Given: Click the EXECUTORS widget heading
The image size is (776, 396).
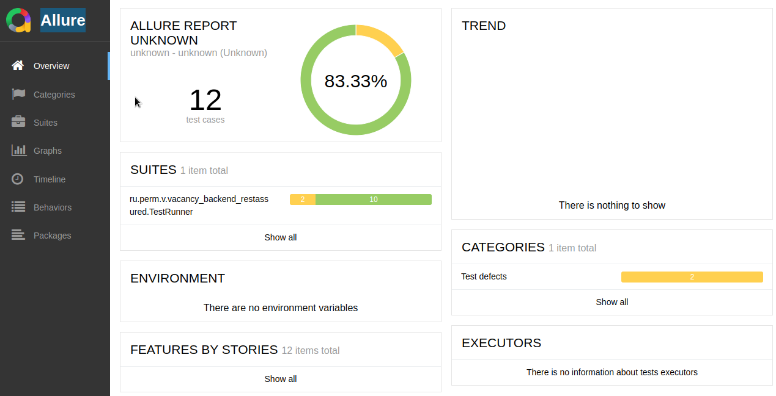Looking at the screenshot, I should point(501,343).
